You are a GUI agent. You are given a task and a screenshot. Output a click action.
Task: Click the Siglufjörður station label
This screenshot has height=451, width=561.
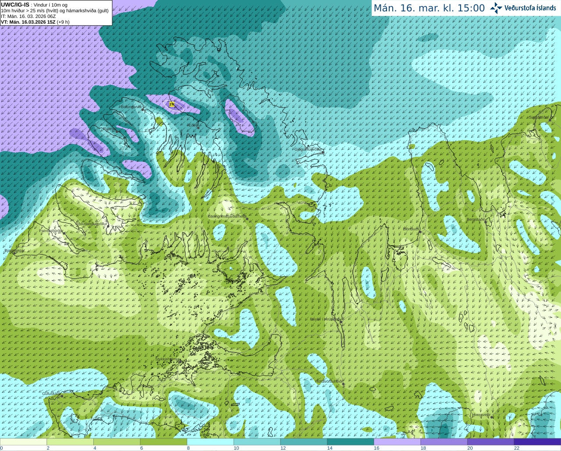click(539, 117)
